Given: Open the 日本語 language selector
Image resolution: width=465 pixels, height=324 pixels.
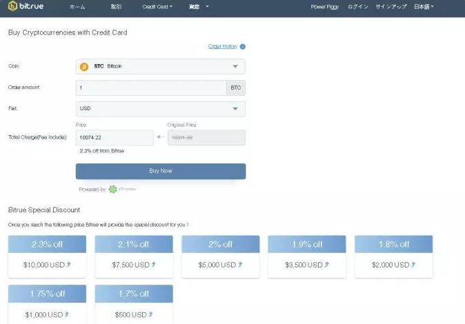Looking at the screenshot, I should [x=424, y=7].
